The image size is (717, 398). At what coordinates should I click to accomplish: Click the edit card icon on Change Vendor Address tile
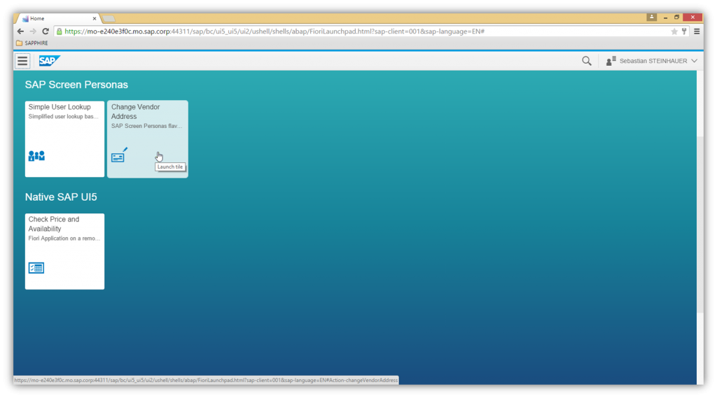point(119,155)
